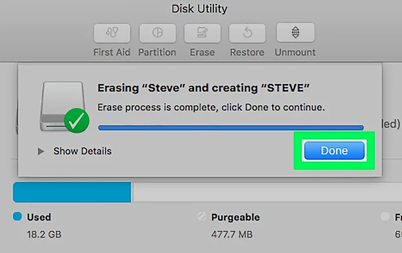Image resolution: width=402 pixels, height=253 pixels.
Task: Click the First Aid label
Action: [x=112, y=52]
